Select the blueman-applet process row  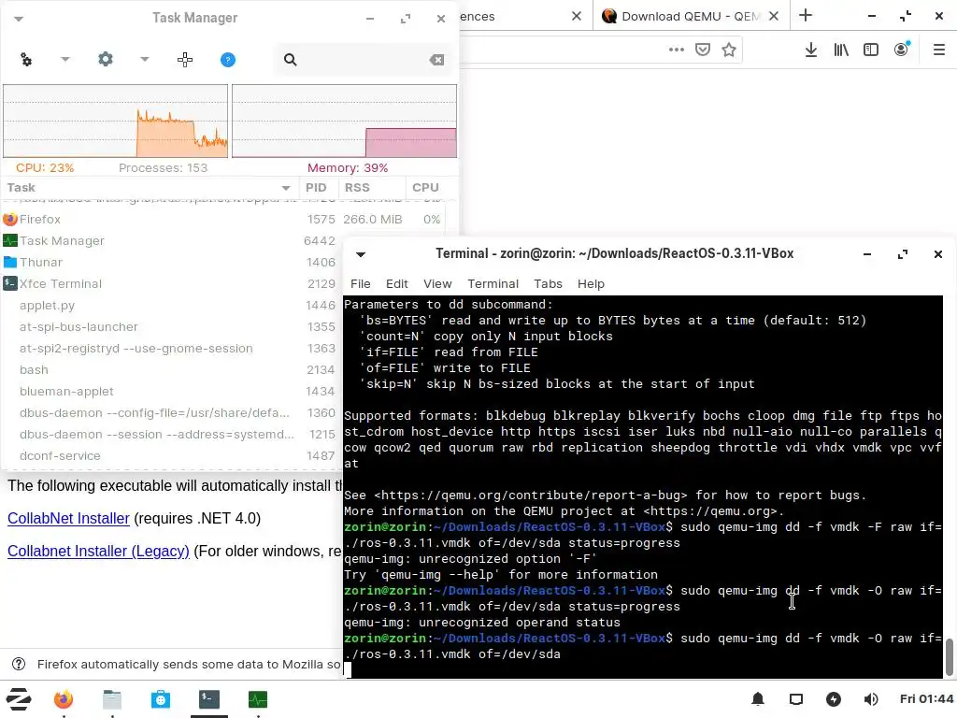(x=173, y=391)
